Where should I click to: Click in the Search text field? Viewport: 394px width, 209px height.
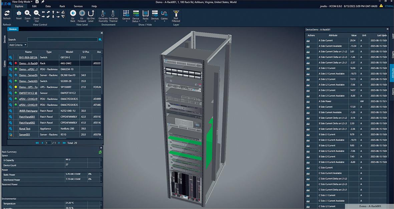point(62,39)
